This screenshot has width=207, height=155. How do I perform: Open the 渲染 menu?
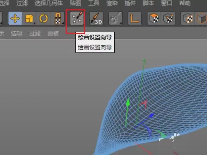pyautogui.click(x=112, y=4)
